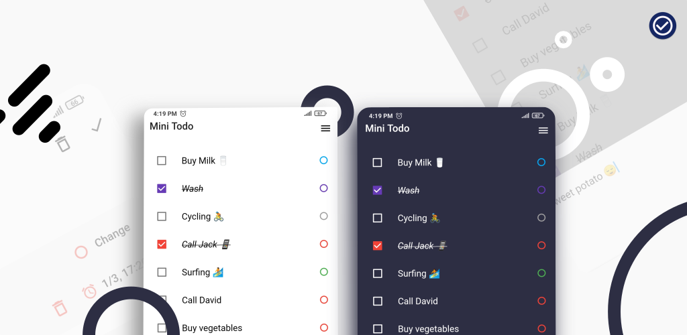Image resolution: width=687 pixels, height=335 pixels.
Task: Click the battery indicator in light status bar
Action: 320,113
